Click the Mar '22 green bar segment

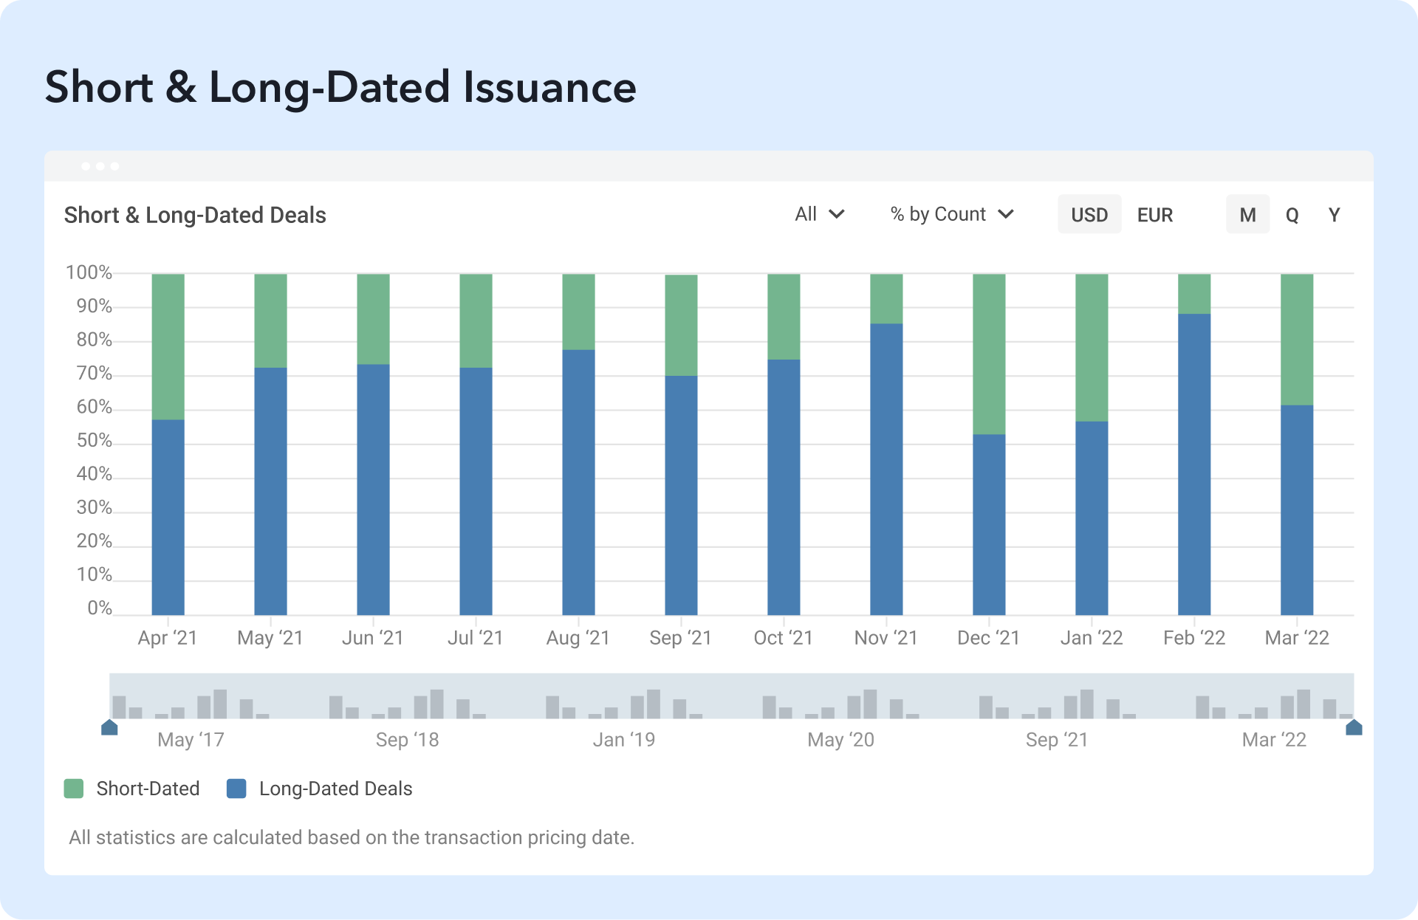(1297, 340)
